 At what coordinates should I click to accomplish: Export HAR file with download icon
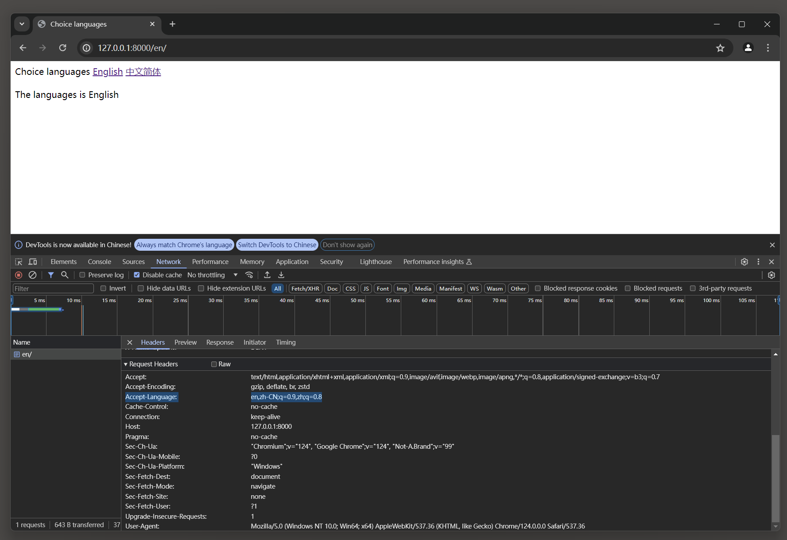click(x=281, y=275)
